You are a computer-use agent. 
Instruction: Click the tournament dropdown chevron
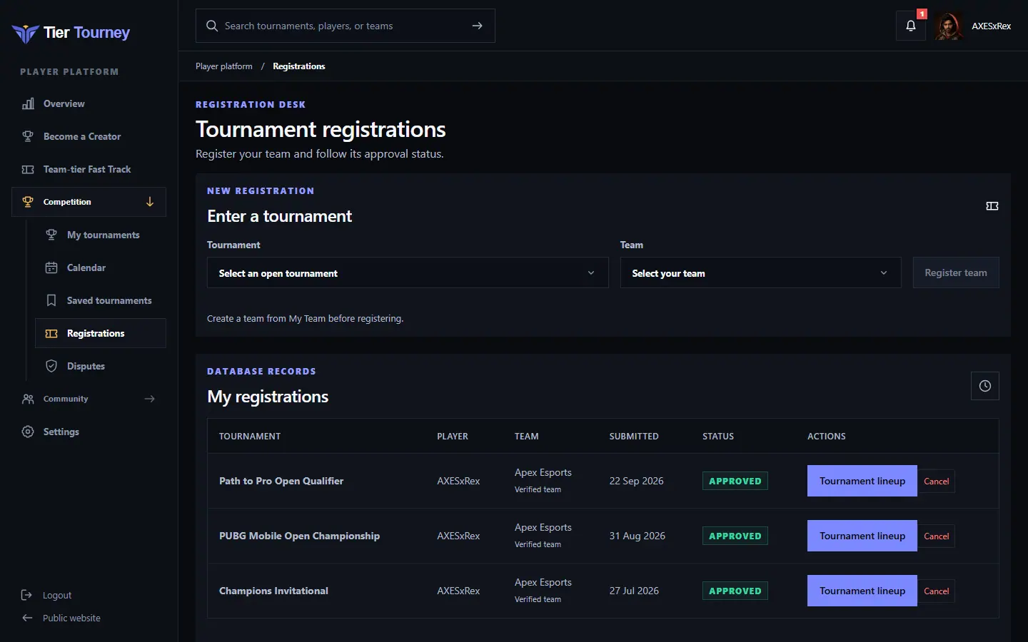point(591,273)
